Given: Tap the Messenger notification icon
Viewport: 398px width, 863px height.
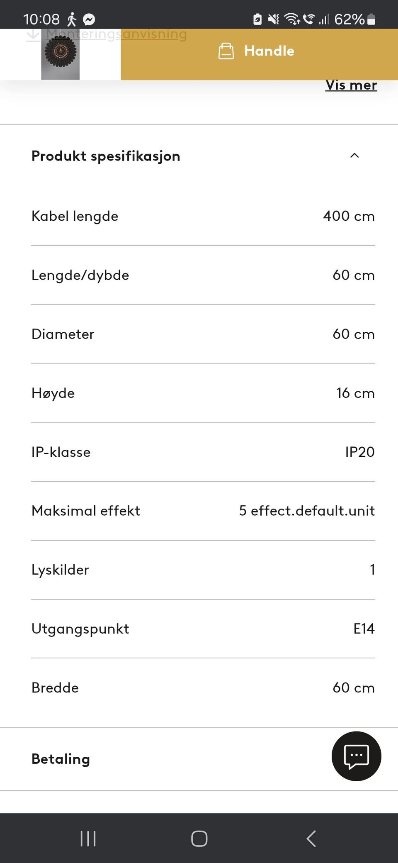Looking at the screenshot, I should (x=89, y=20).
